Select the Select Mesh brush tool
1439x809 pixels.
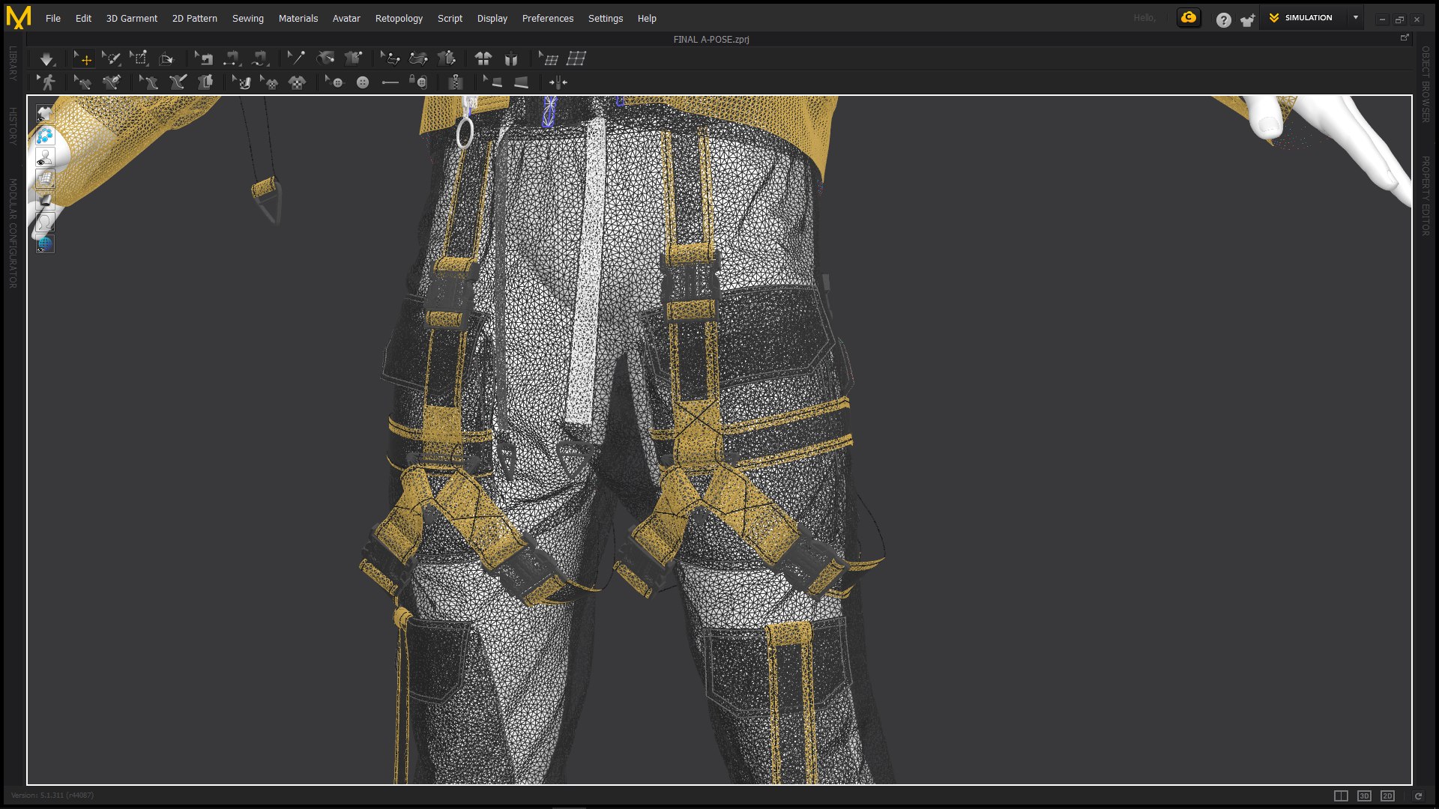(111, 58)
